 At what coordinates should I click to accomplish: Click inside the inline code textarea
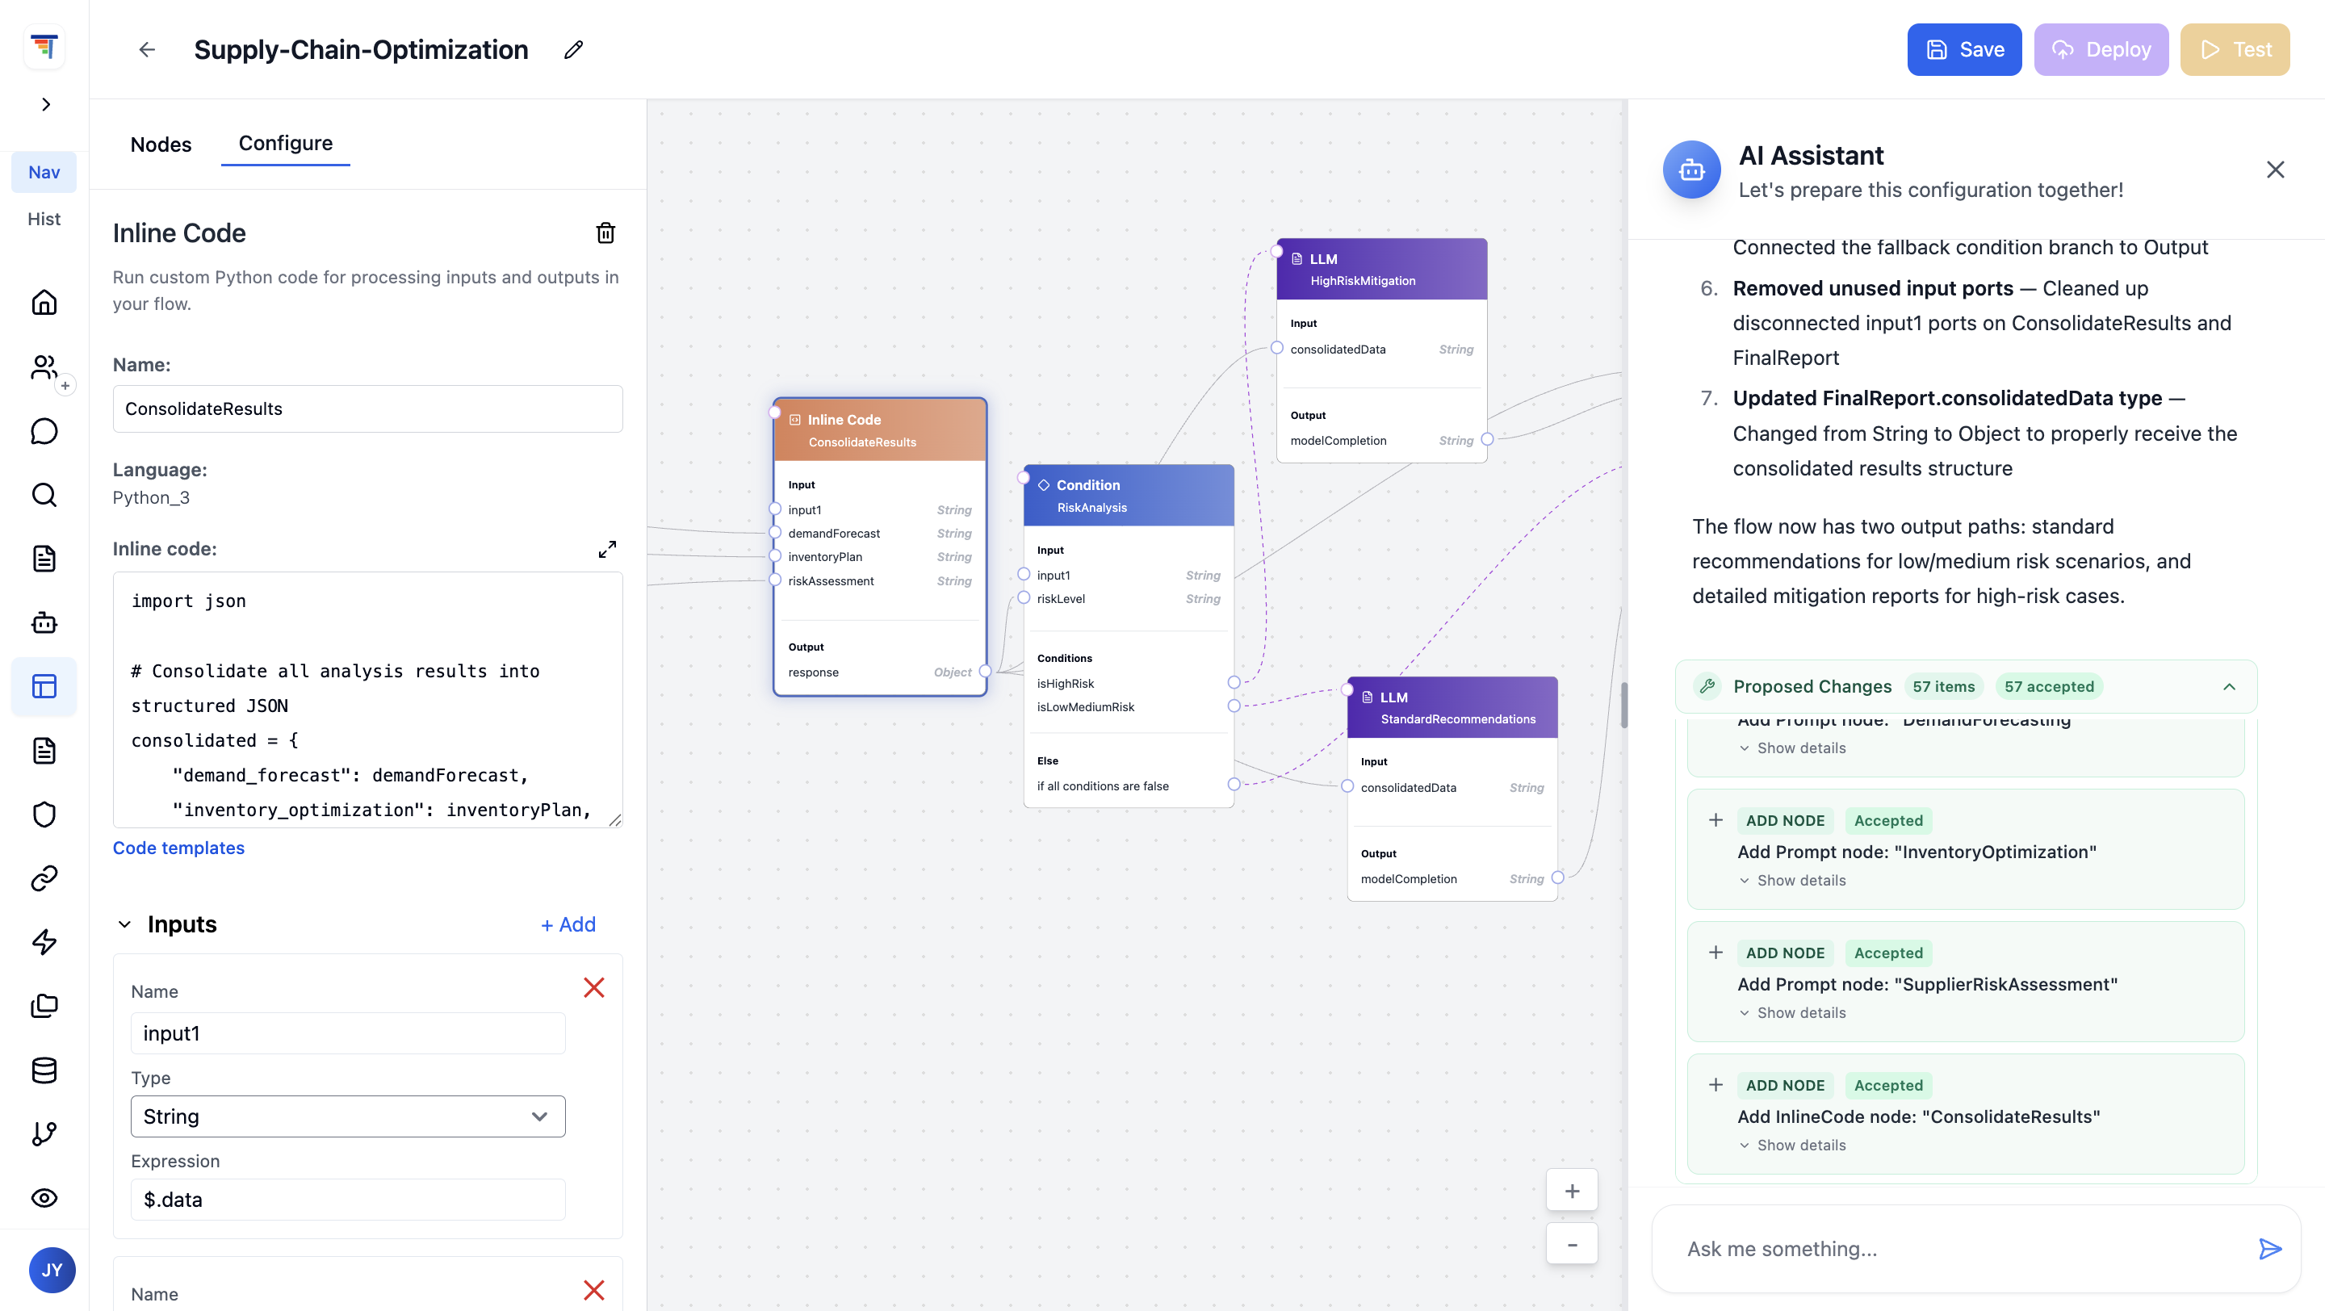coord(367,699)
